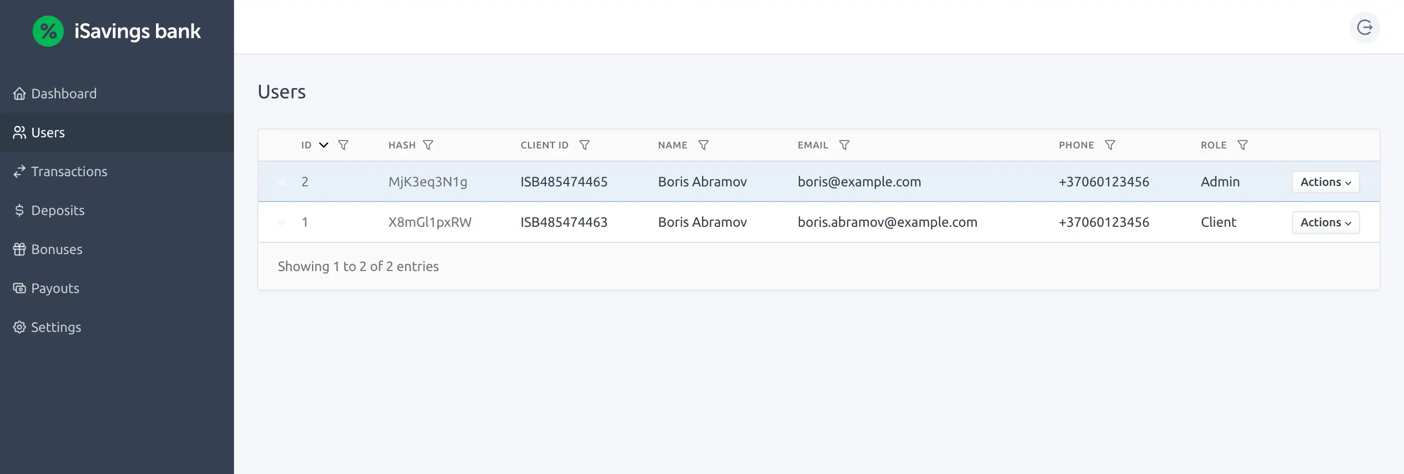Select Users in the sidebar
The image size is (1404, 474).
tap(117, 132)
